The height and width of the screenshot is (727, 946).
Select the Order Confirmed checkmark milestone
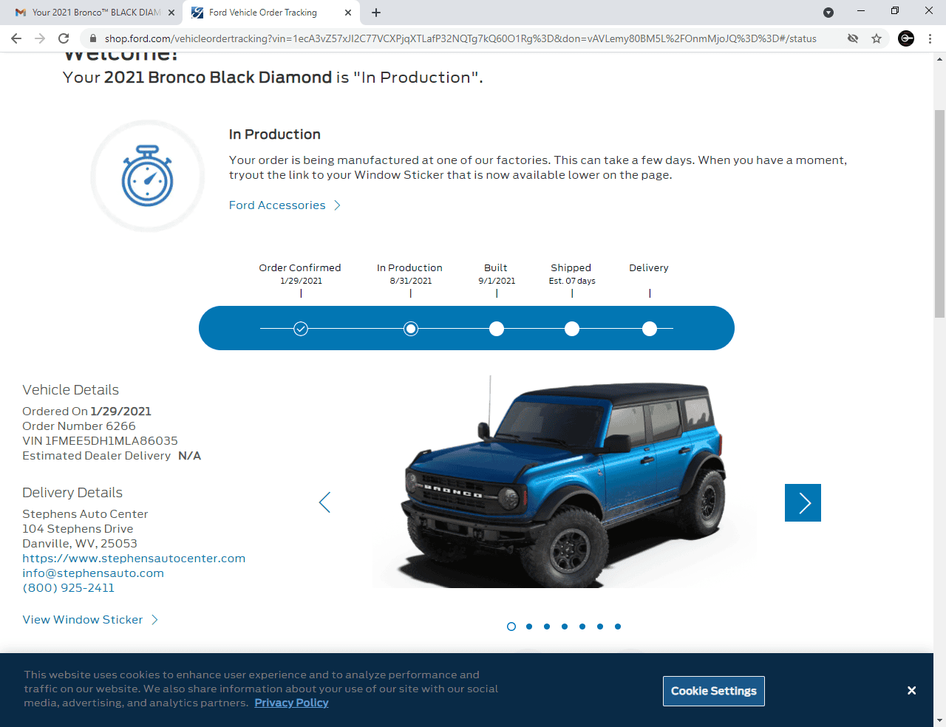click(x=301, y=329)
